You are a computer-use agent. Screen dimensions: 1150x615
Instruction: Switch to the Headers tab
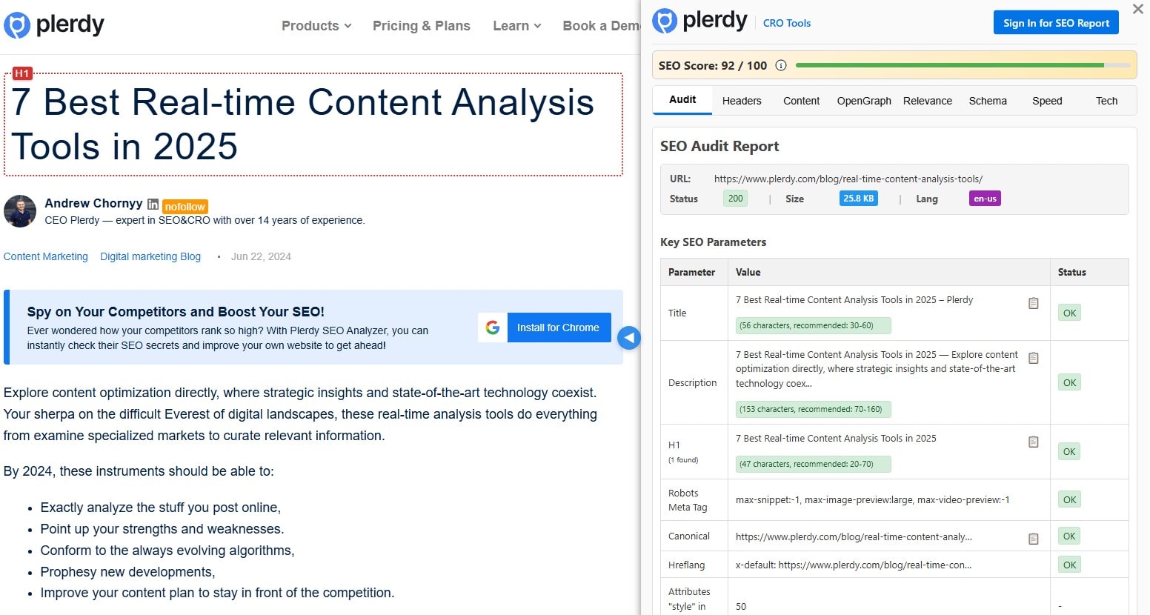coord(741,101)
